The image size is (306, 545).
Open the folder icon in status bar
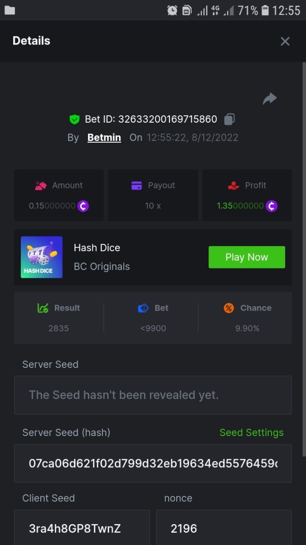coord(10,10)
